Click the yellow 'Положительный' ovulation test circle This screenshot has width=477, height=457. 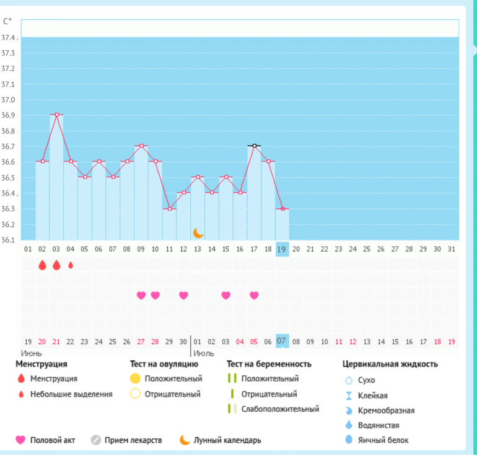[135, 378]
